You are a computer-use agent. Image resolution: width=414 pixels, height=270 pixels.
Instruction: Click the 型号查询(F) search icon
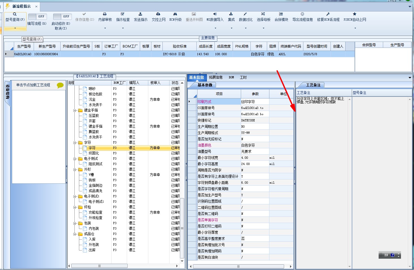15,14
